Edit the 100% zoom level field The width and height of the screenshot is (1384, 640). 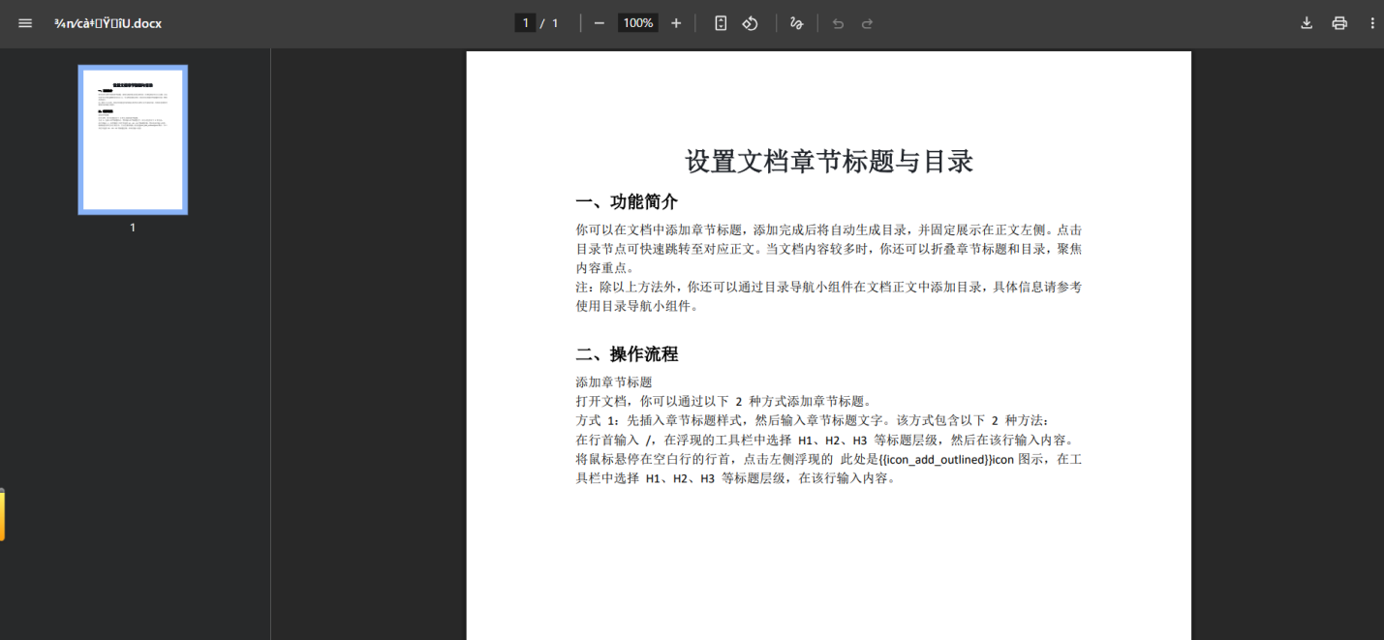click(636, 22)
